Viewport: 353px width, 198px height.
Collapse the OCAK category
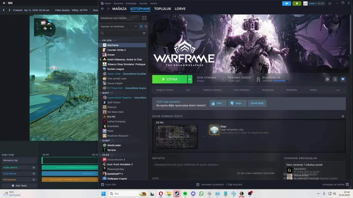coord(101,155)
